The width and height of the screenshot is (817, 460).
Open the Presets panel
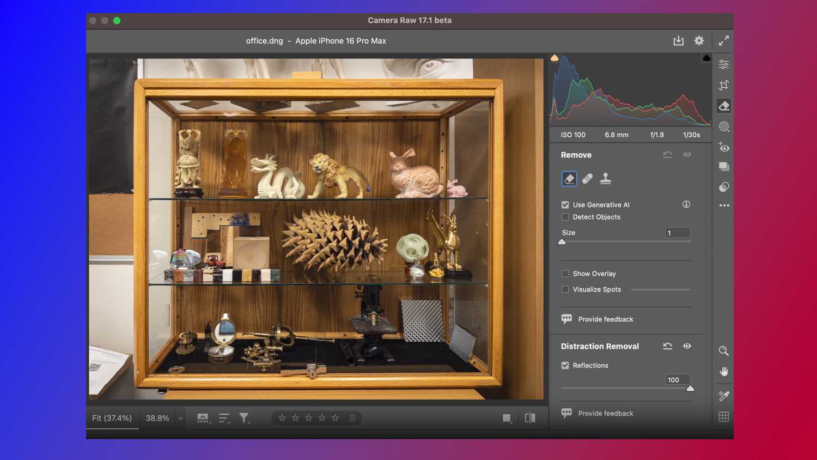724,166
